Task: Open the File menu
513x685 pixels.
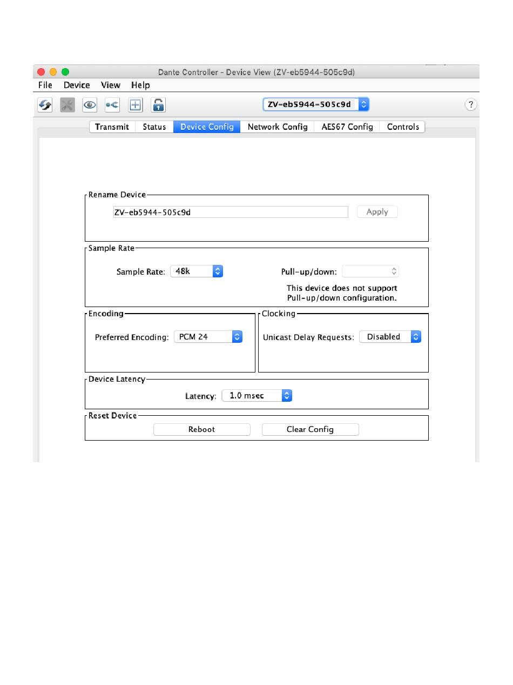Action: tap(45, 85)
